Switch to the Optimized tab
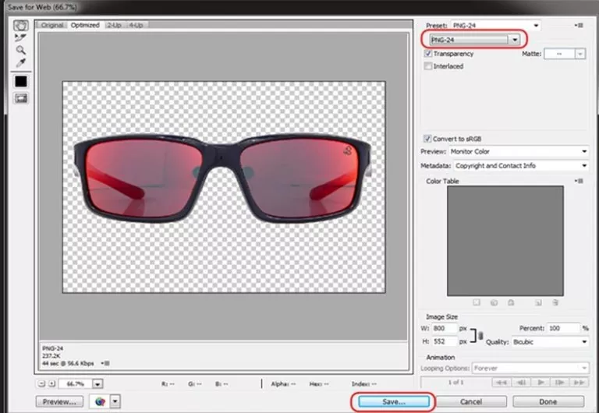Screen dimensions: 599x413 85,25
